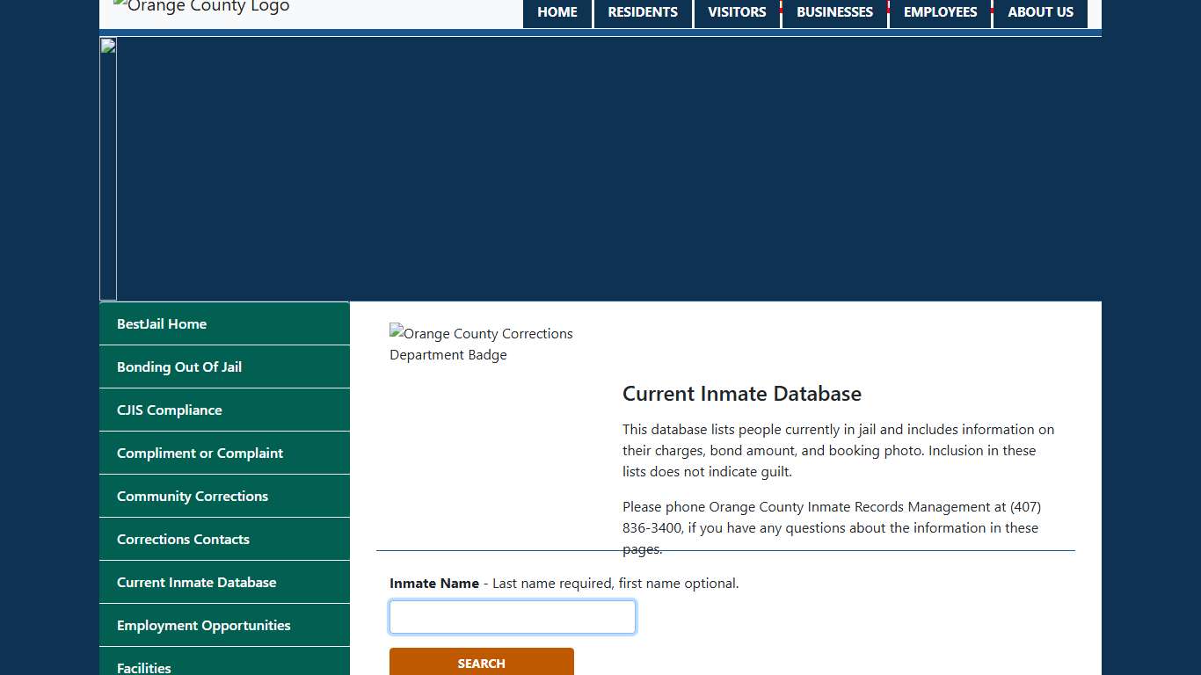Open the RESIDENTS menu
Viewport: 1201px width, 675px height.
coord(643,13)
